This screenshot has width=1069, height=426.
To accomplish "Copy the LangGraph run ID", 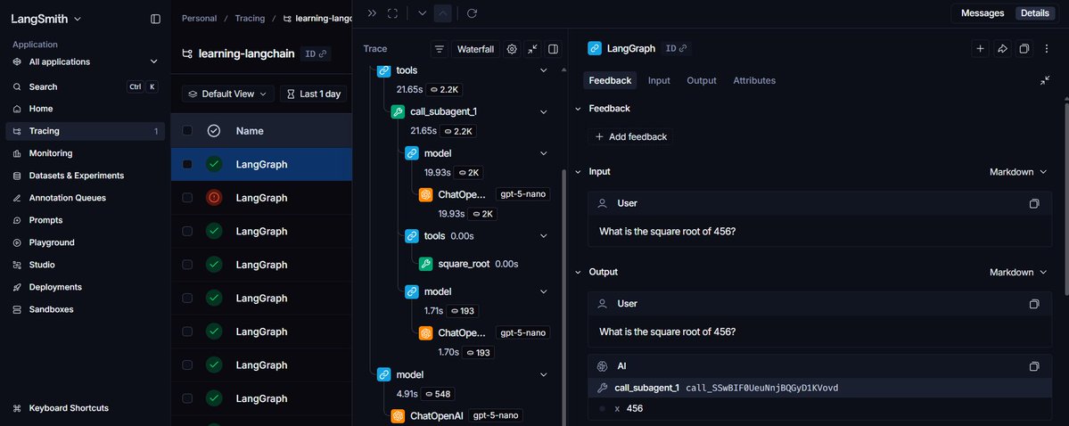I will coord(676,48).
